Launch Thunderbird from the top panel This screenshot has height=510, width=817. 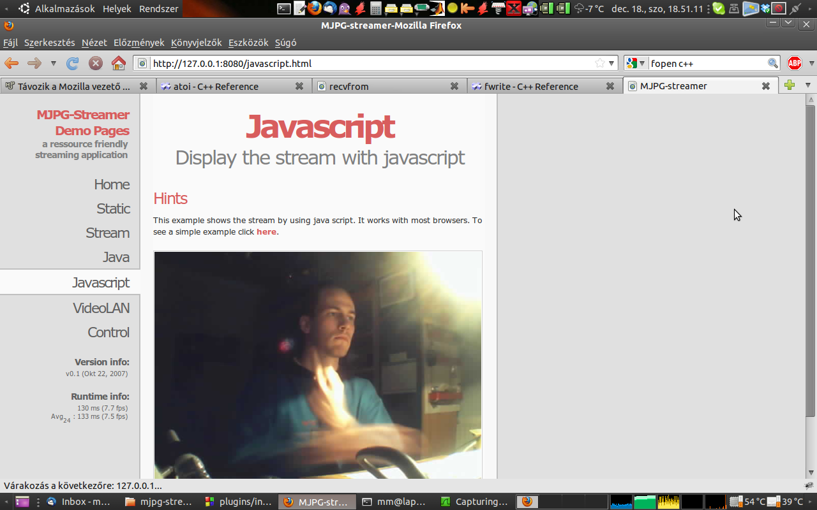[330, 9]
